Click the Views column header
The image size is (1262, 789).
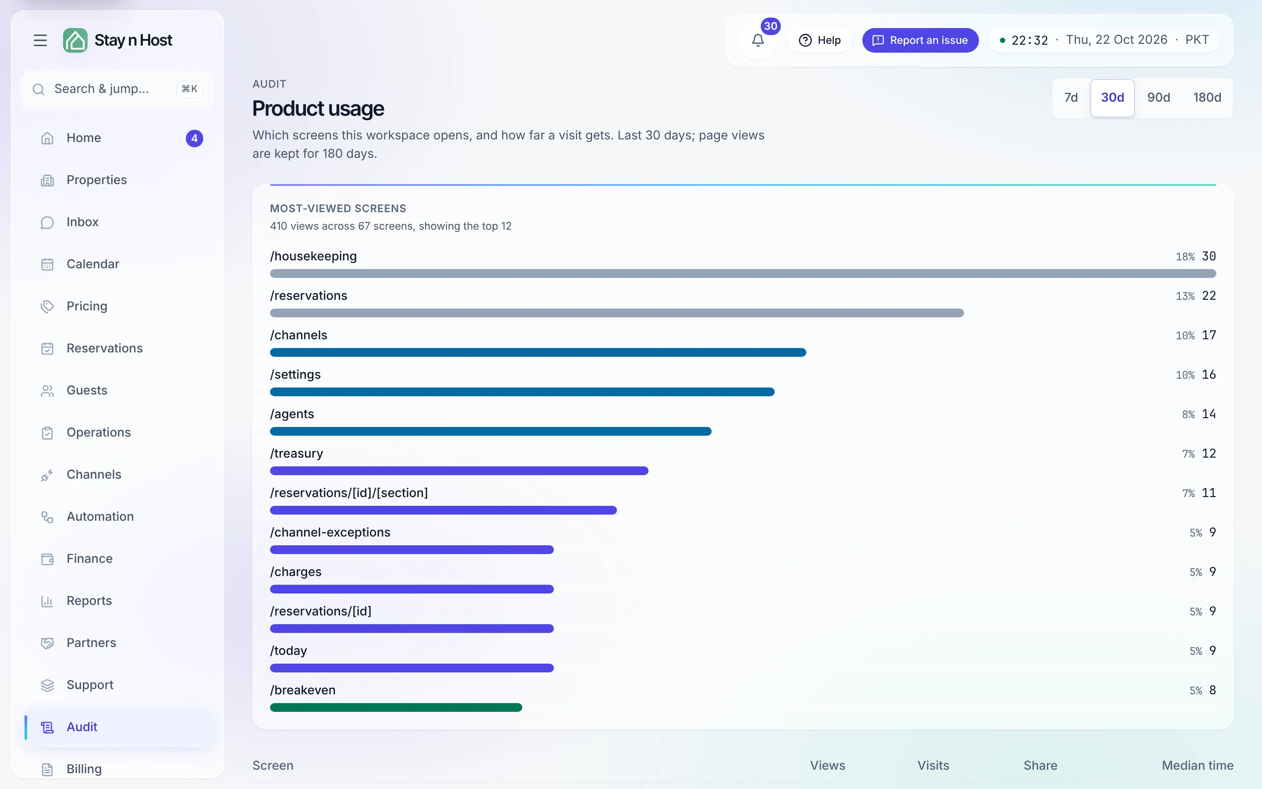828,765
